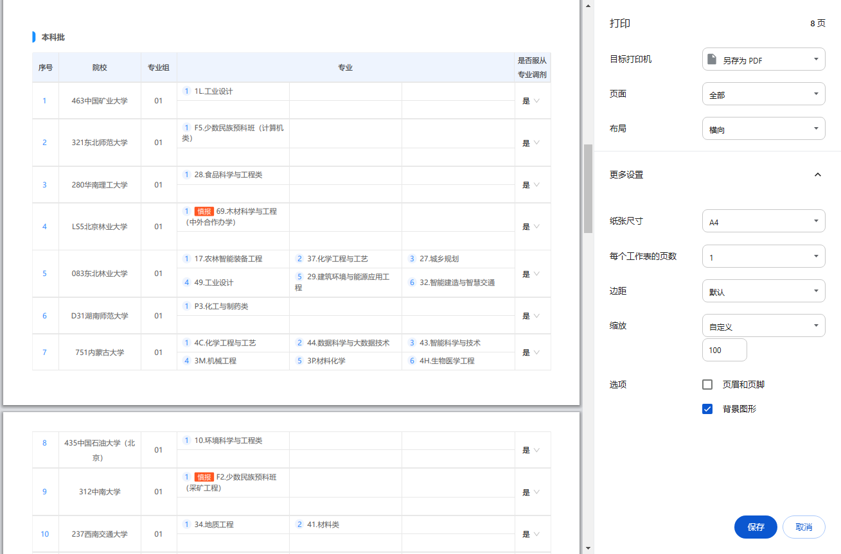The width and height of the screenshot is (841, 554).
Task: Open the 缩放 dropdown showing 自定义
Action: click(x=763, y=326)
